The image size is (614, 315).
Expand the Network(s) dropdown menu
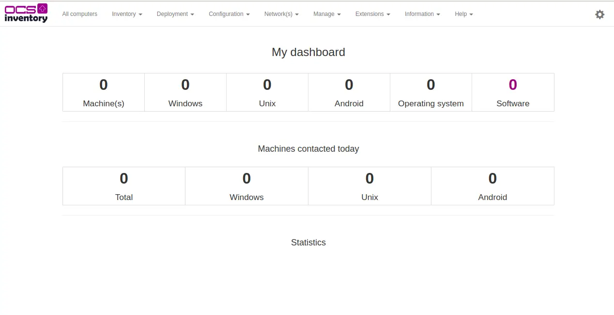pos(281,14)
